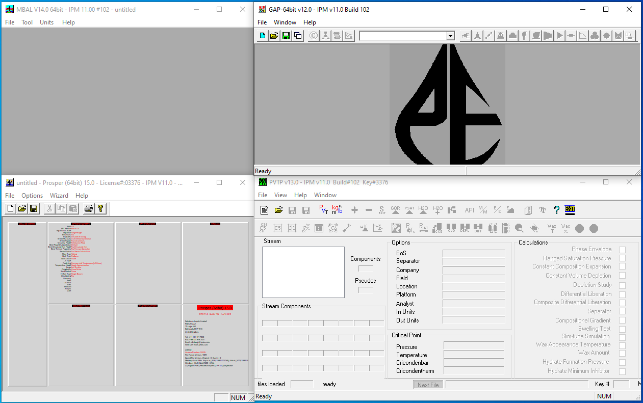643x403 pixels.
Task: Open Units menu in MBAL window
Action: [47, 22]
